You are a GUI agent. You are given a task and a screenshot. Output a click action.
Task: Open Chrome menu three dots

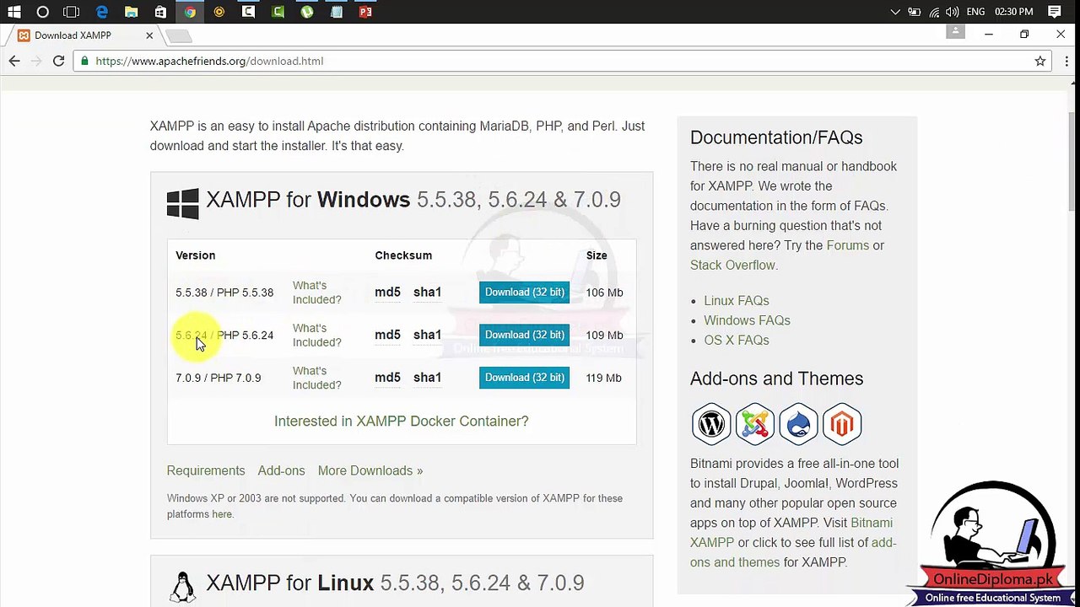point(1066,61)
